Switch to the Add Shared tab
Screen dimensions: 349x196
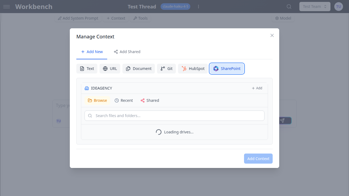[127, 52]
